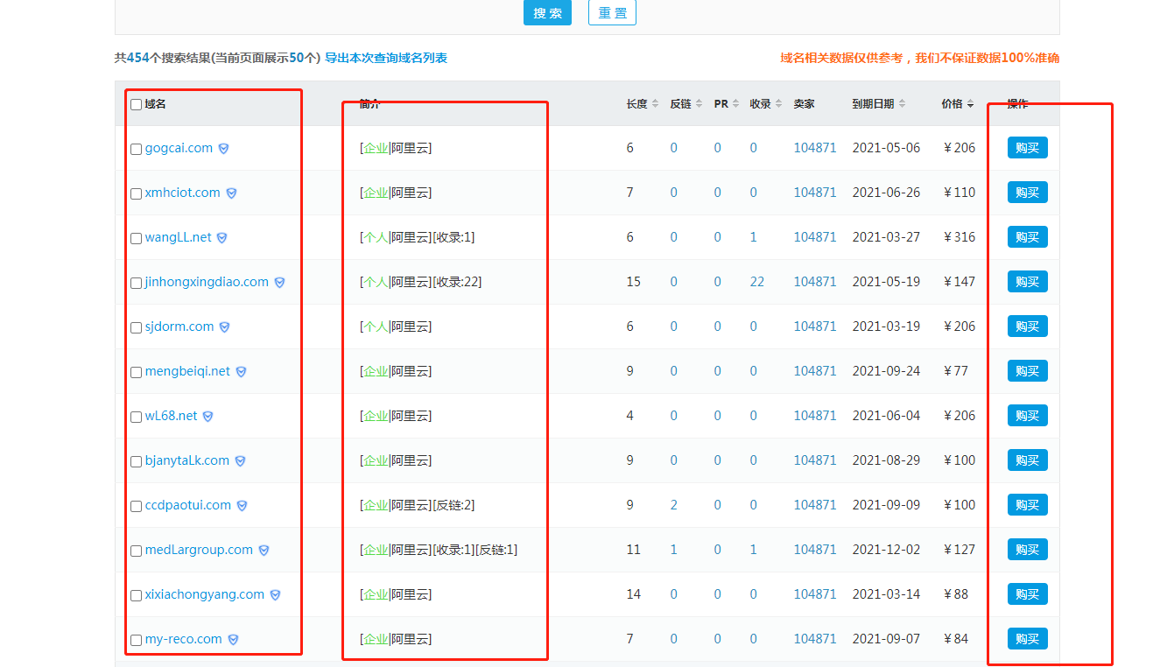Viewport: 1153px width, 667px height.
Task: Click 购买 for xmhciot.com
Action: coord(1027,193)
